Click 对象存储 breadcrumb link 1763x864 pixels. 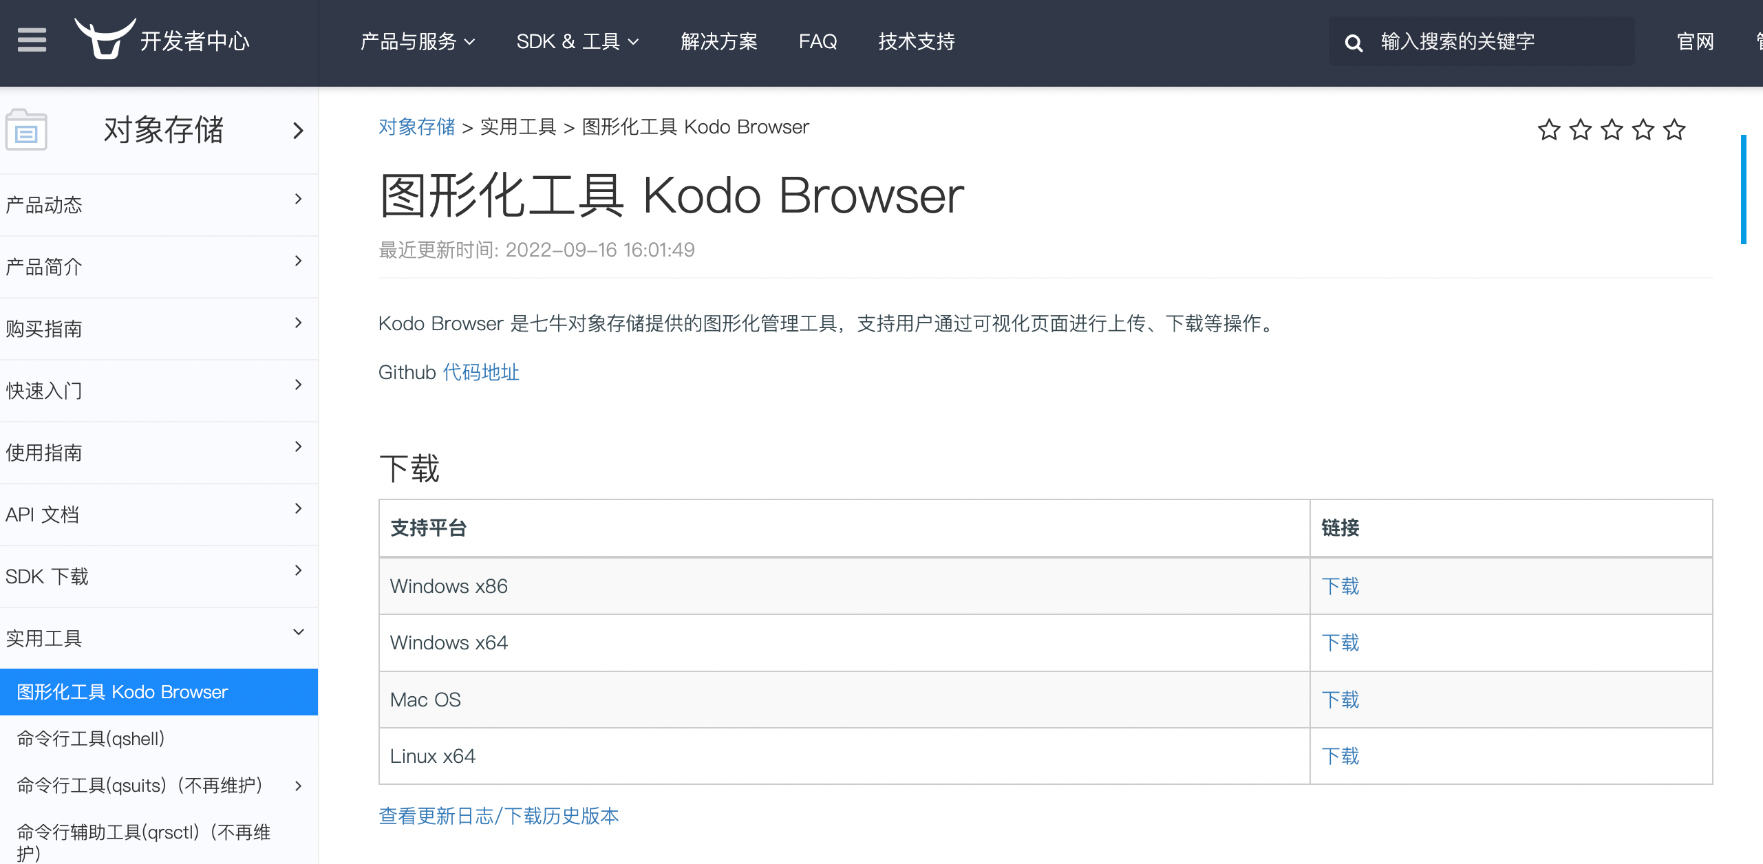click(x=417, y=127)
